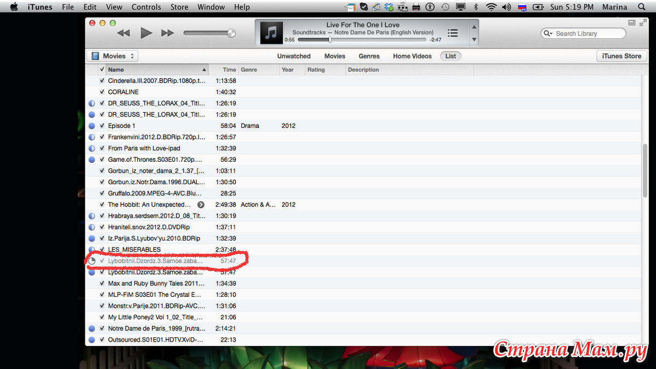Screen dimensions: 656x369
Task: Select the Monstr.v.Parije.2011 row
Action: pos(364,306)
